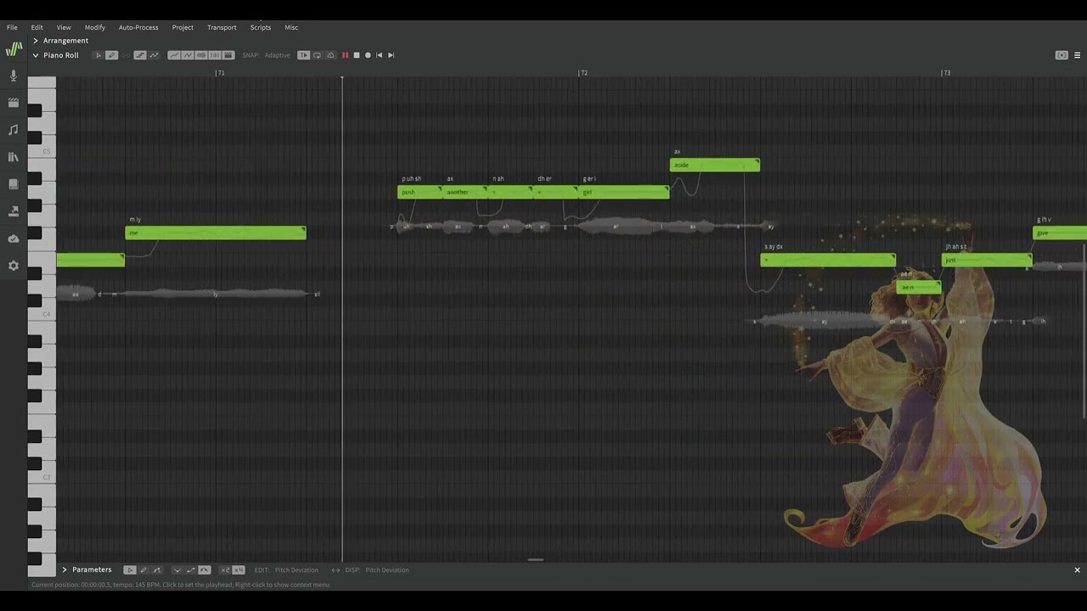Open the Modify menu
Image resolution: width=1087 pixels, height=611 pixels.
point(95,27)
